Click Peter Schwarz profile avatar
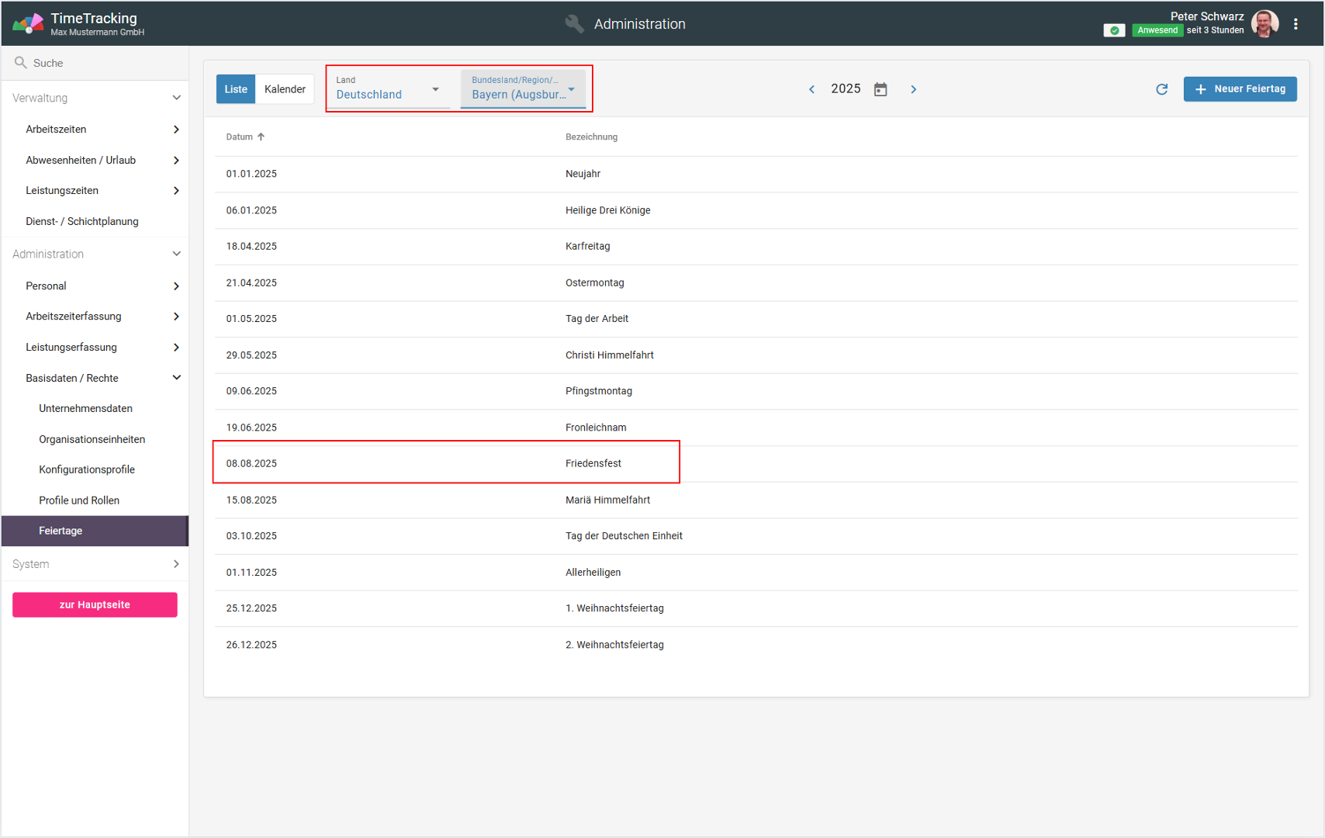 click(1264, 24)
